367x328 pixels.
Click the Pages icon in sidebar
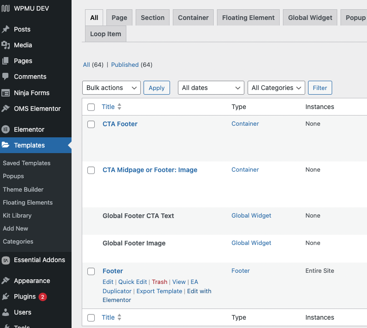tap(6, 61)
